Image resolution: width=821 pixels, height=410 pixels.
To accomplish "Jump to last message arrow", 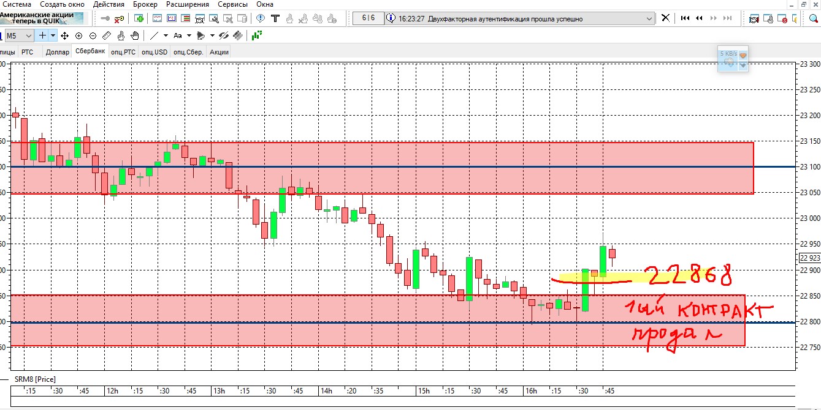I will (728, 18).
